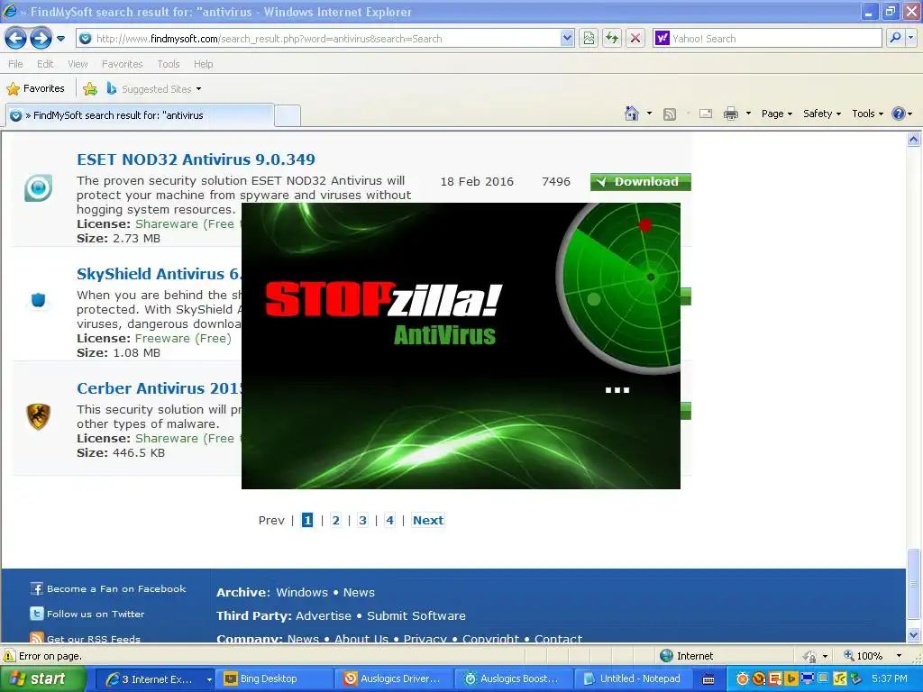
Task: Click the Read Mail envelope icon
Action: point(706,114)
